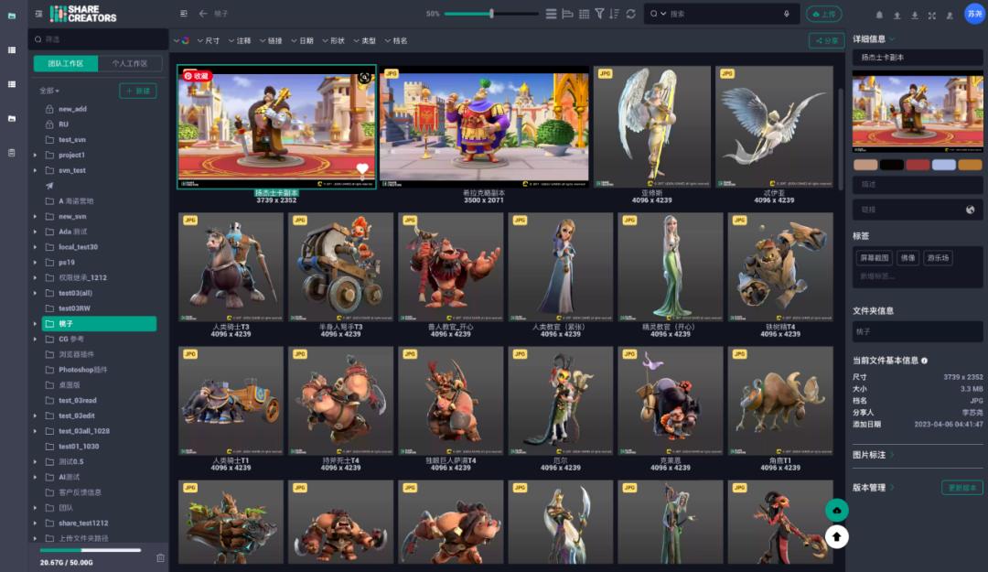Click the heart icon on first thumbnail
This screenshot has height=572, width=988.
pyautogui.click(x=362, y=168)
